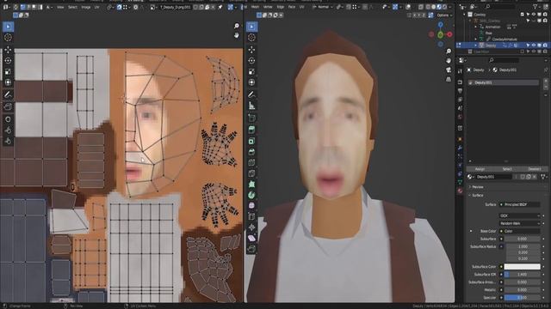Enable material preview viewport shading
551x309 pixels.
click(440, 7)
